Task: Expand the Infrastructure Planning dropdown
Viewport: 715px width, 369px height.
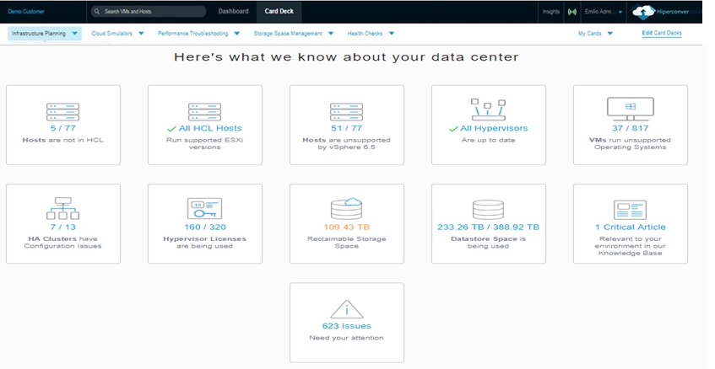Action: point(45,34)
